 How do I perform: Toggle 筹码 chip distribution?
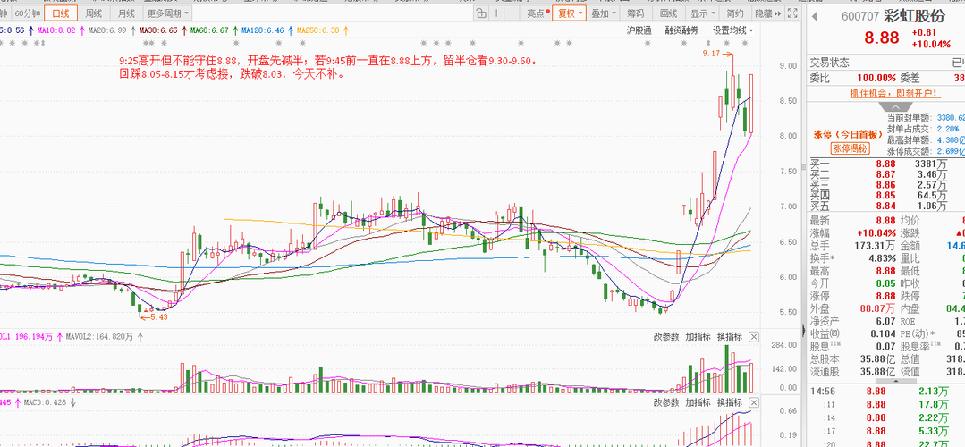tap(636, 13)
